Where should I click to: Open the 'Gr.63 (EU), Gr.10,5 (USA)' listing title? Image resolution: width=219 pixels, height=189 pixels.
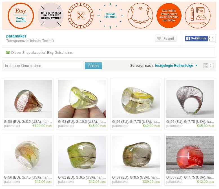[82, 122]
